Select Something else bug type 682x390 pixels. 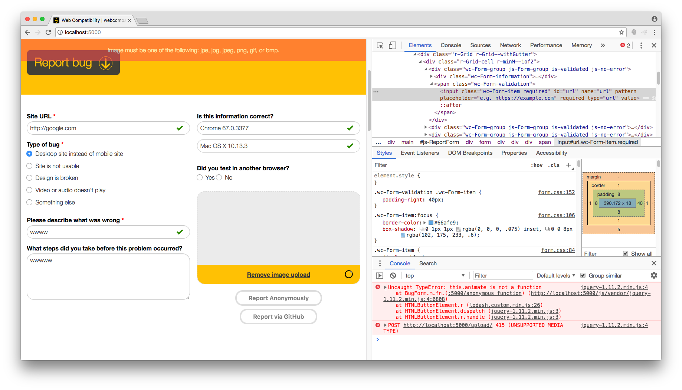tap(29, 202)
